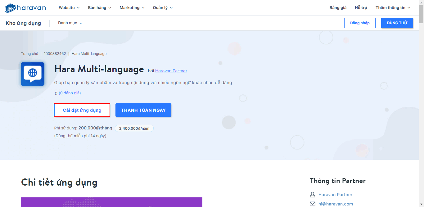Viewport: 424px width, 207px height.
Task: Select the 2,400,000đ/năm yearly price pill
Action: 134,128
